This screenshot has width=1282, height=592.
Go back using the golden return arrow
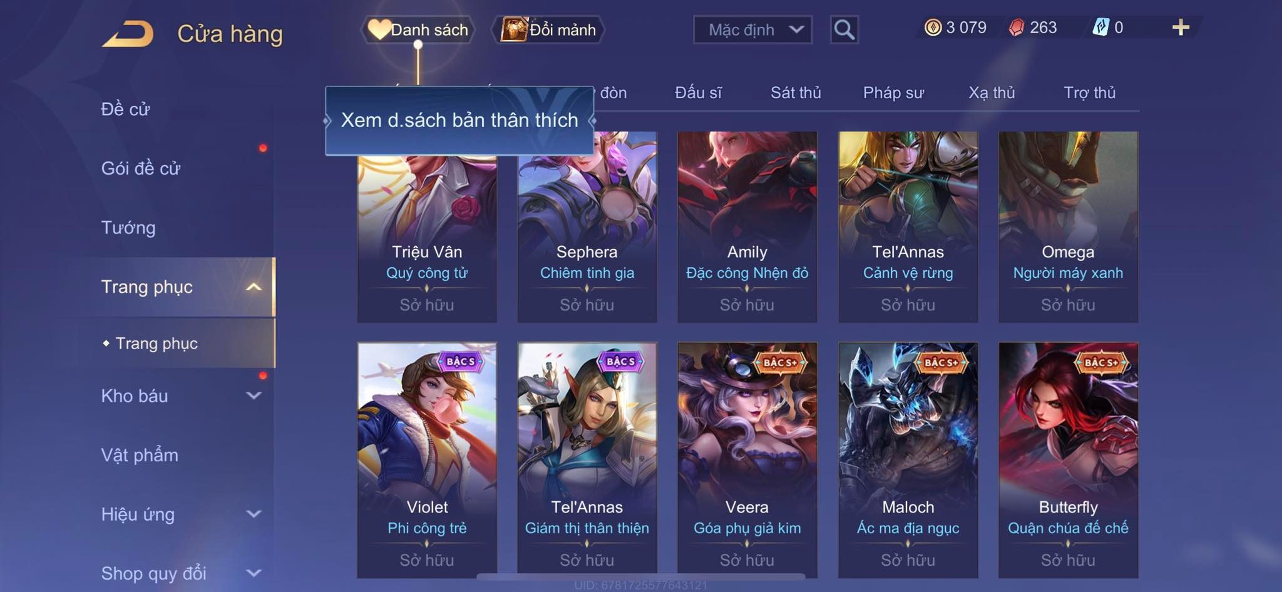click(128, 33)
